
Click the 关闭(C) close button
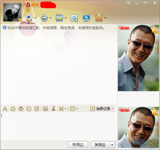tap(78, 145)
